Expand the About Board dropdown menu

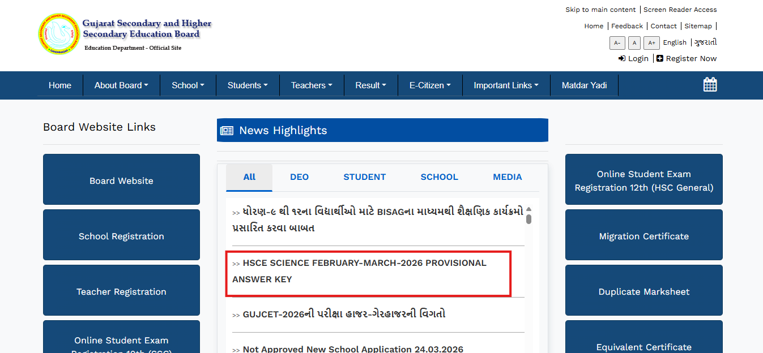point(121,85)
